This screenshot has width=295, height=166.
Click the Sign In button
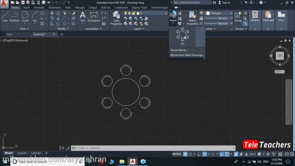[224, 3]
